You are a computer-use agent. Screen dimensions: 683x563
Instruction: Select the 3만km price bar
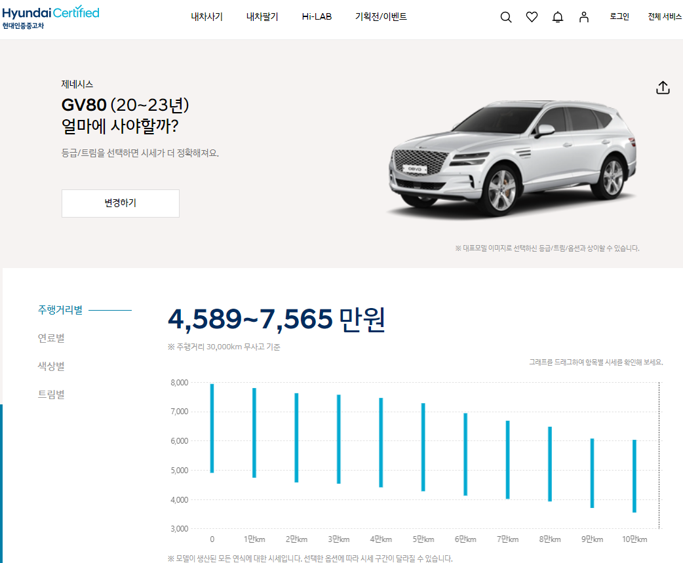(339, 439)
